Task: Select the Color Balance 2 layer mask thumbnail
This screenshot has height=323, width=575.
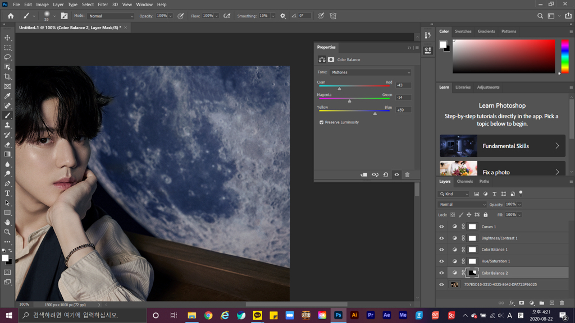Action: click(472, 273)
